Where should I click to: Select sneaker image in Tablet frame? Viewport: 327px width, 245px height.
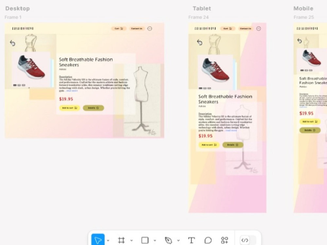(215, 70)
